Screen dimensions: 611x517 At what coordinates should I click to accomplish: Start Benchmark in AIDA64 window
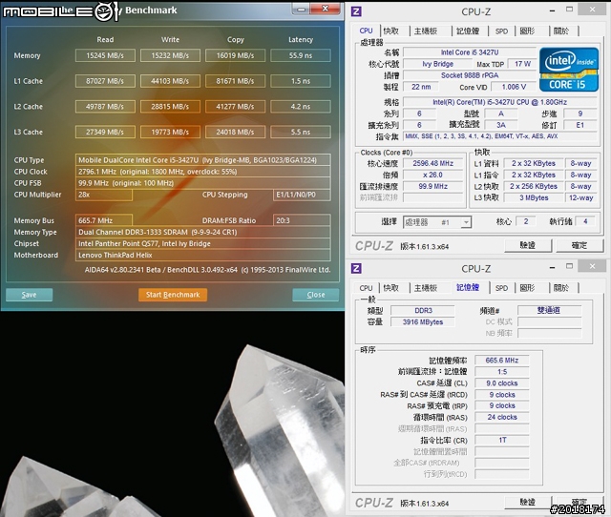(173, 295)
